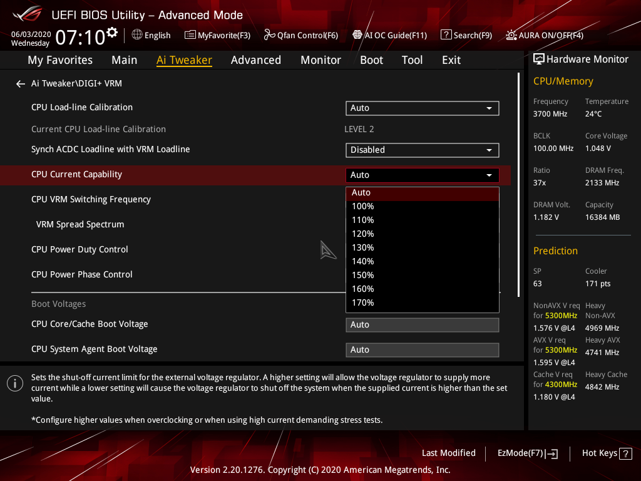Expand the Synch ACDC Loadline dropdown
This screenshot has height=481, width=641.
tap(422, 150)
